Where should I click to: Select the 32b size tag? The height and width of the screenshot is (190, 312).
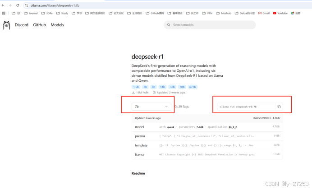(x=172, y=87)
